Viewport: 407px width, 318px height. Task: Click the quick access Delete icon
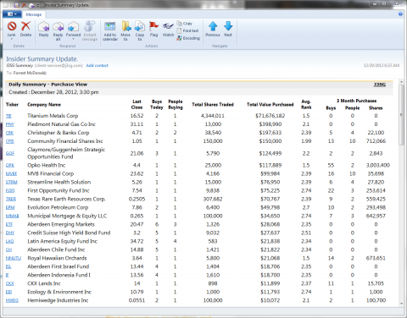(24, 5)
